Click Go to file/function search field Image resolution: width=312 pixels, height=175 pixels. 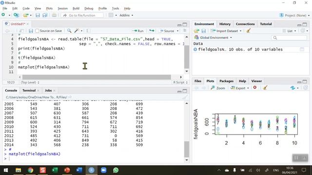click(82, 15)
